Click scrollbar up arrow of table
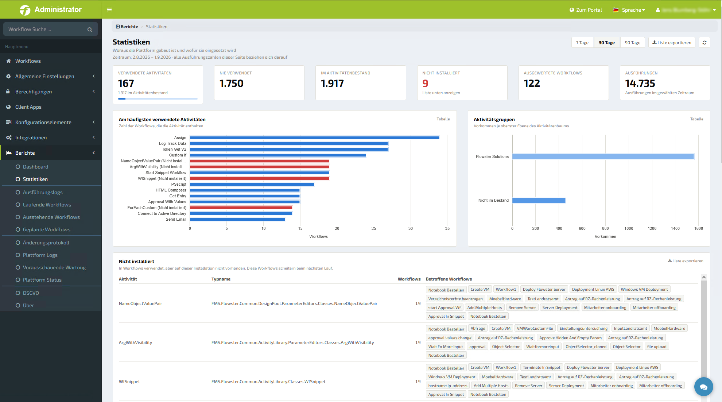722x402 pixels. point(704,278)
